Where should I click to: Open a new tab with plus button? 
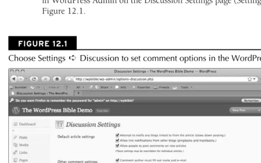pyautogui.click(x=79, y=93)
